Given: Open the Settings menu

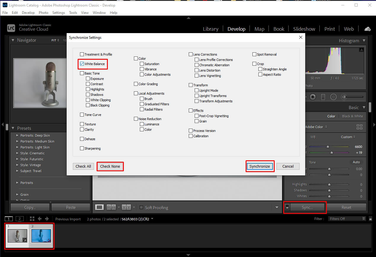Looking at the screenshot, I should point(58,13).
